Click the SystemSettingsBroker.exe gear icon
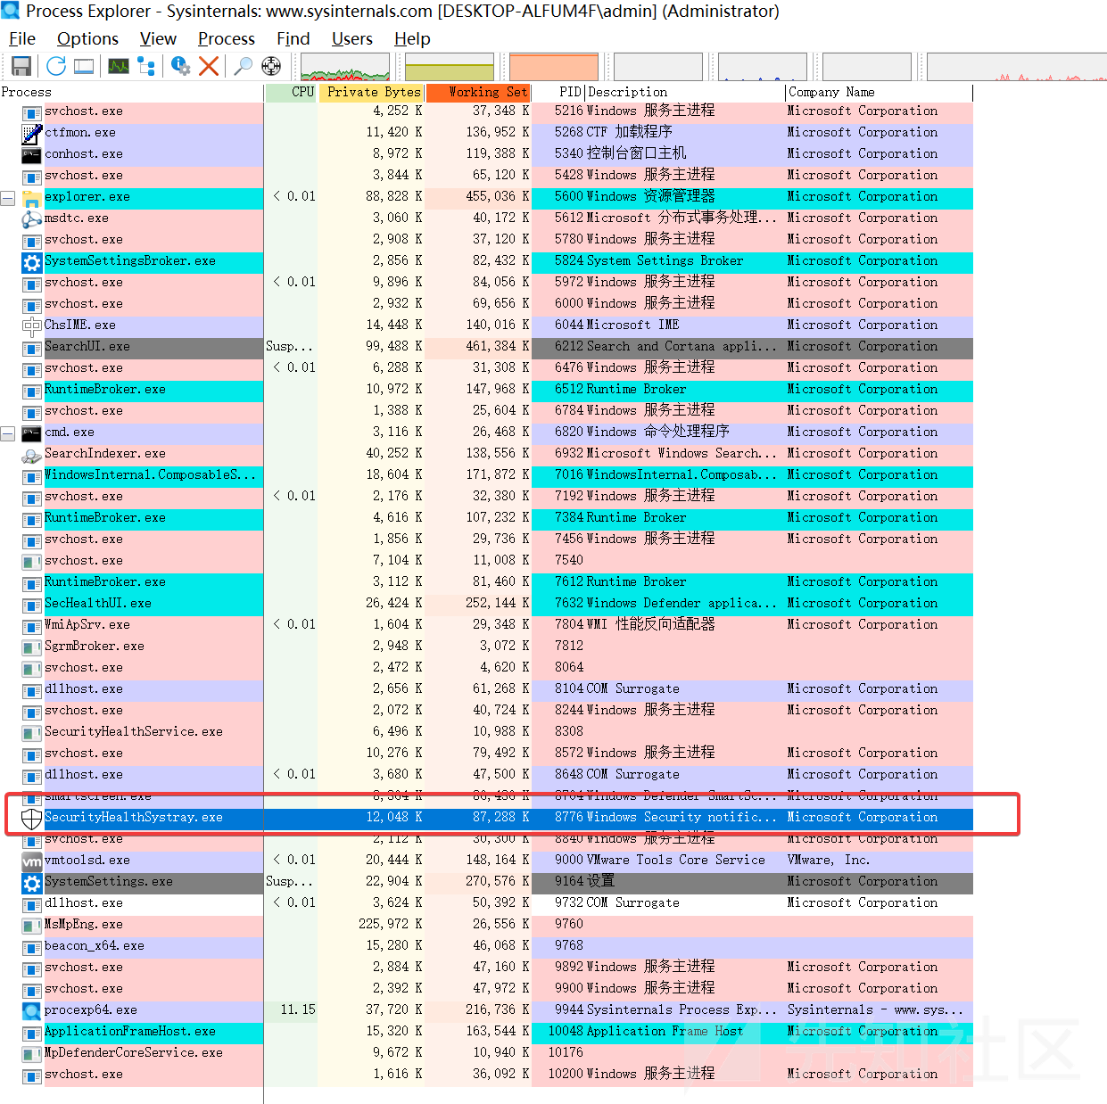 [32, 262]
